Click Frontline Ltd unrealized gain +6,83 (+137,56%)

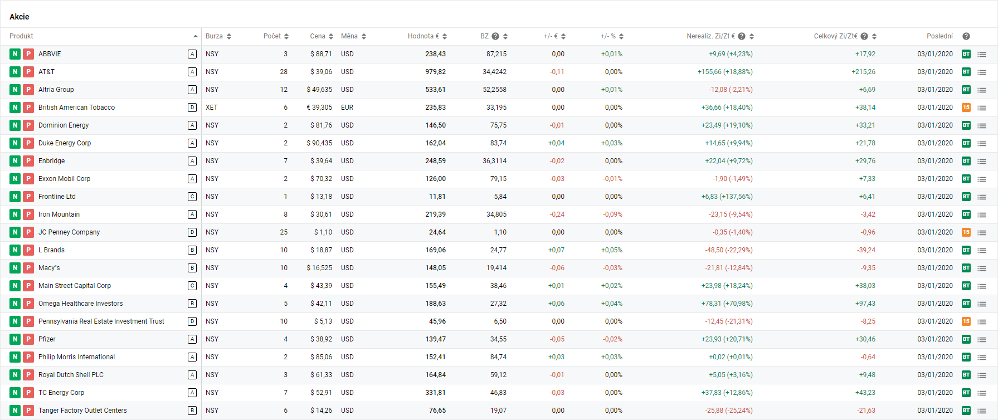727,197
